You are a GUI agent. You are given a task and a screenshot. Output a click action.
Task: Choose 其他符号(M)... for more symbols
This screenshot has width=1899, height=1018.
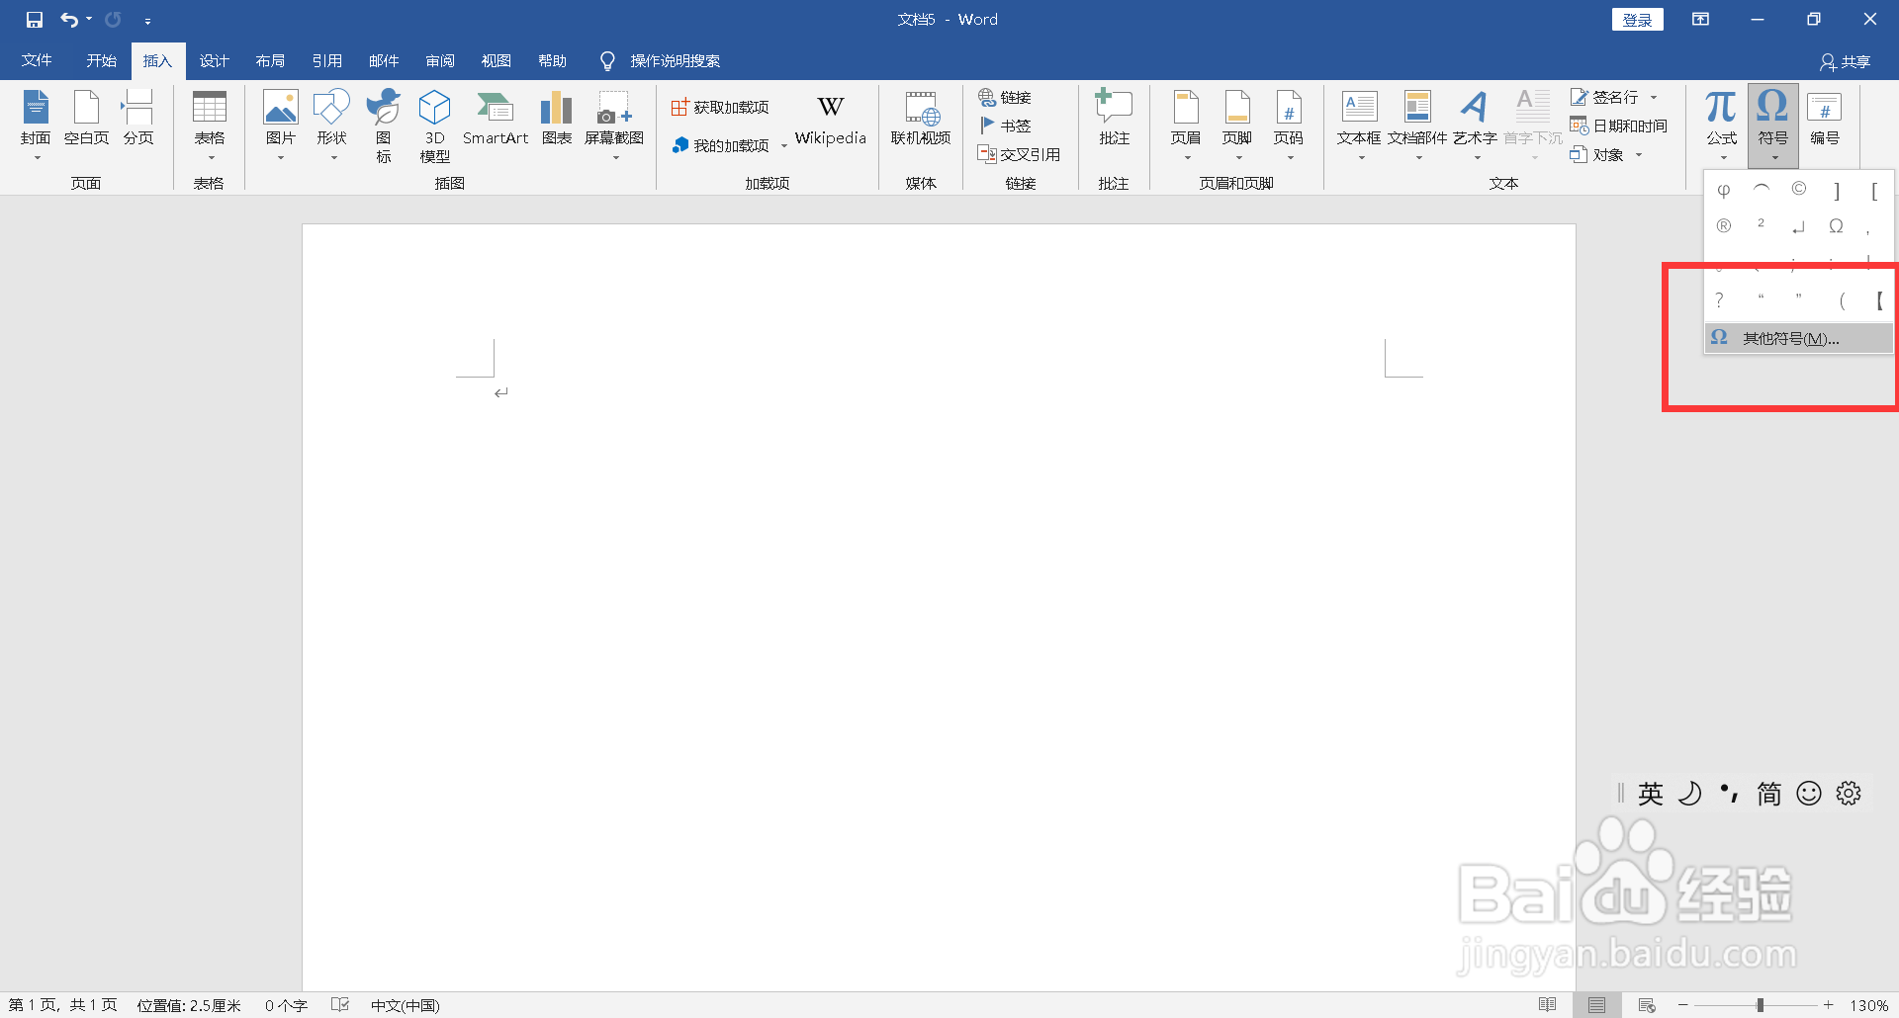(1799, 338)
